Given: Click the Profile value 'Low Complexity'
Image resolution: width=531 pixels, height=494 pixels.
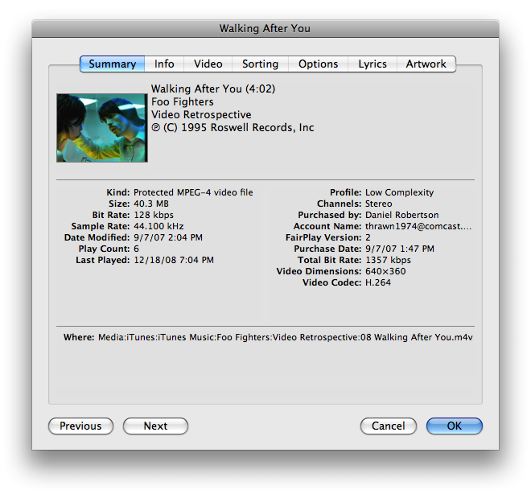Looking at the screenshot, I should [399, 192].
